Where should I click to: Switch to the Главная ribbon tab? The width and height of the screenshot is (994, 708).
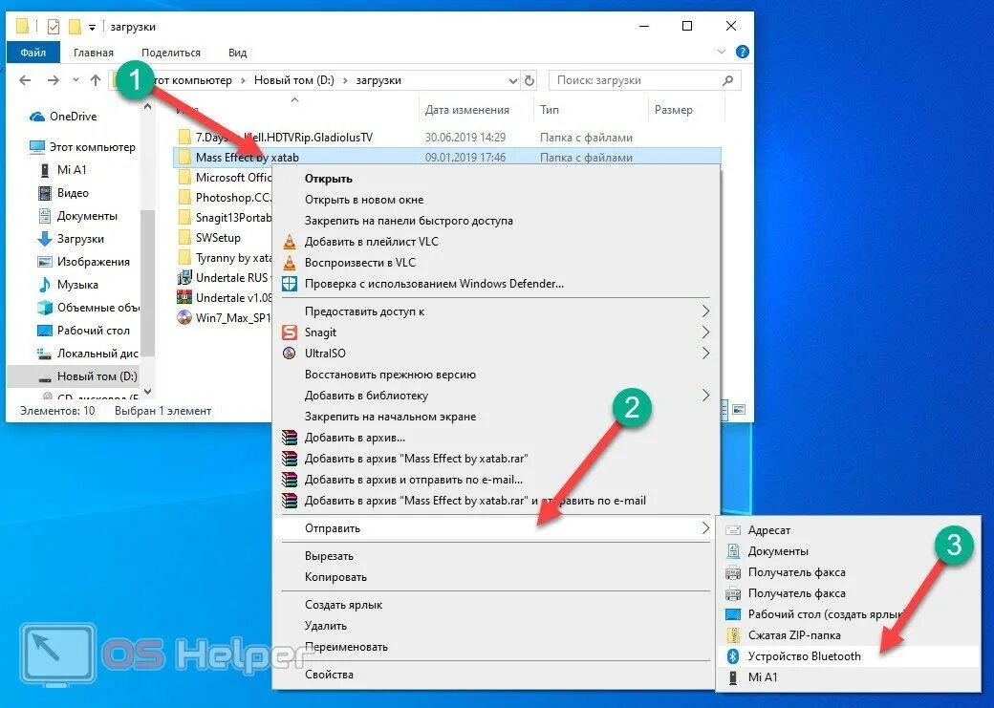[x=94, y=53]
